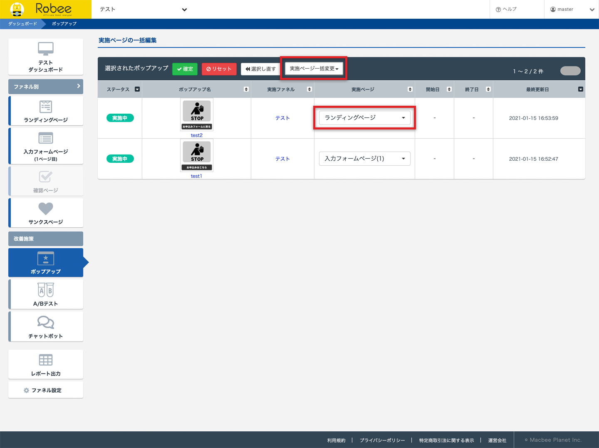Open the 入力フォームページ sidebar icon

[x=46, y=138]
